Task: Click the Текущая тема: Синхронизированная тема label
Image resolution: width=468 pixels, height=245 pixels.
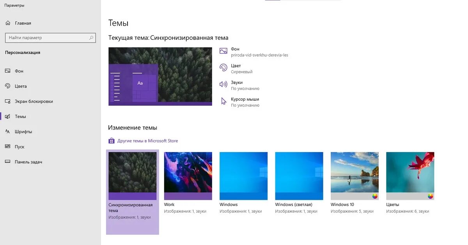Action: (168, 38)
